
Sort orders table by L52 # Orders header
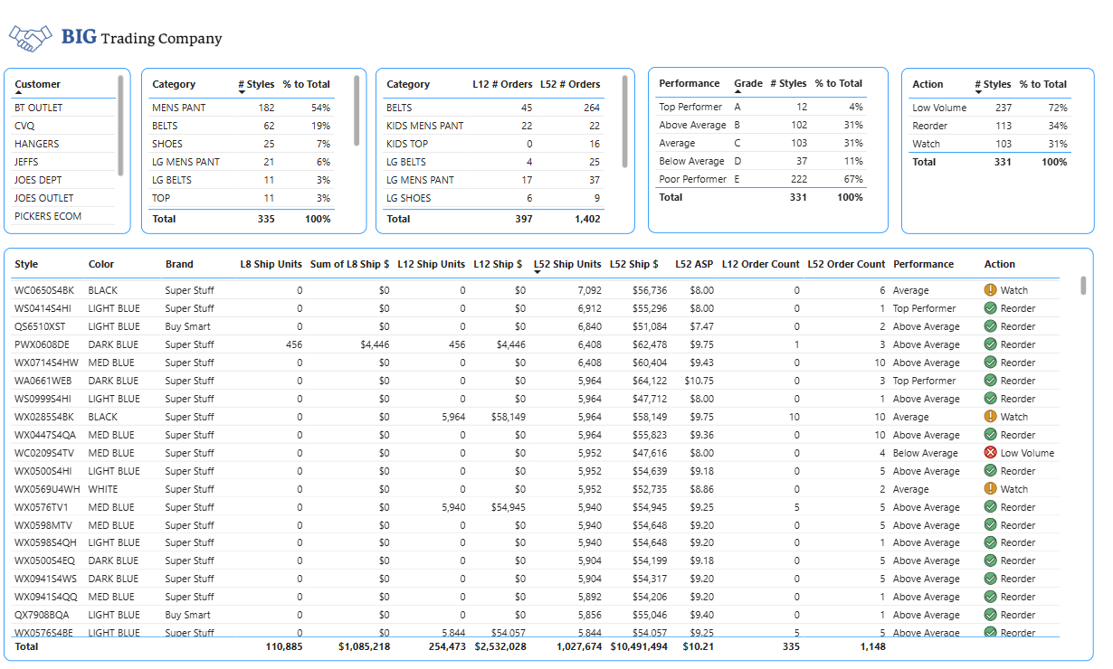point(570,84)
